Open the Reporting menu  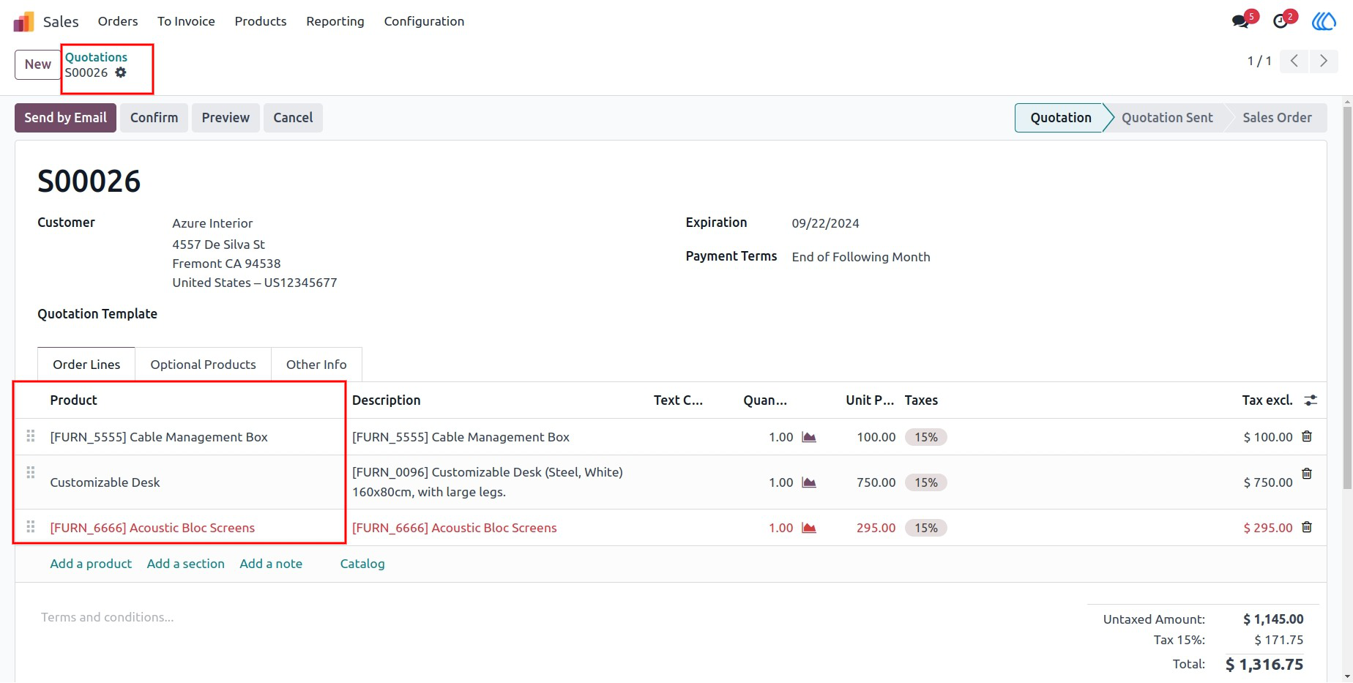click(335, 21)
